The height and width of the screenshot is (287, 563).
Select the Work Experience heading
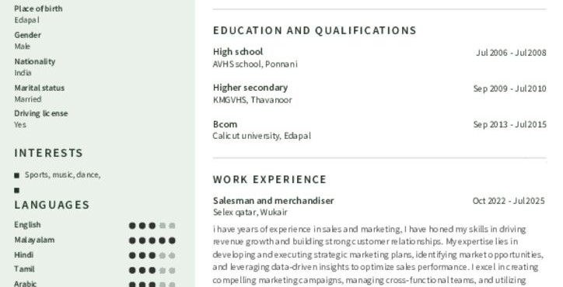(x=270, y=179)
